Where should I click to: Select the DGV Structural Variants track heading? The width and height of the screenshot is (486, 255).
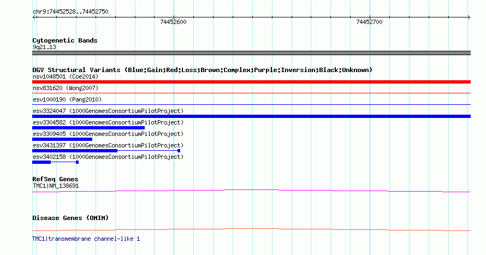click(203, 70)
